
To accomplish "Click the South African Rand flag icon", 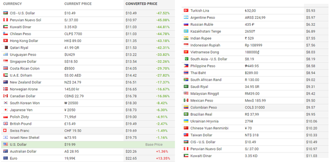I will pos(186,80).
